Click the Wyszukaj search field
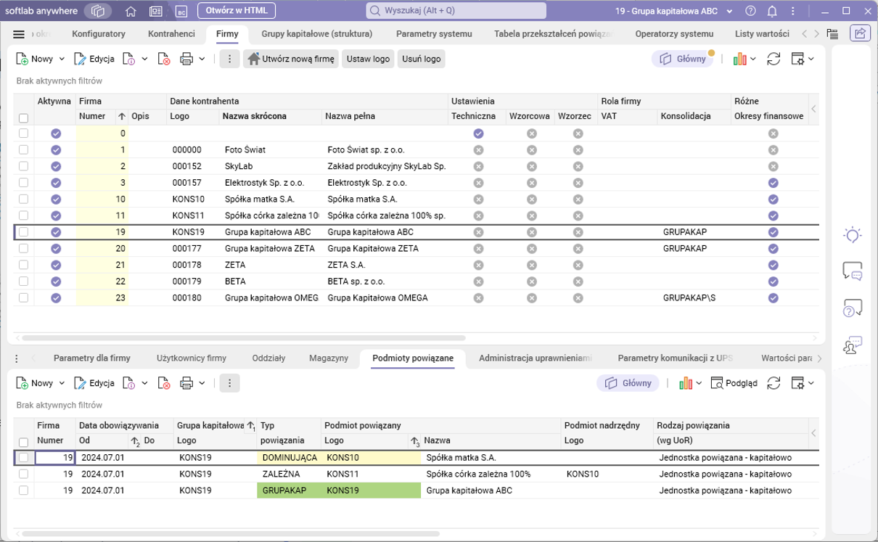 pyautogui.click(x=456, y=11)
